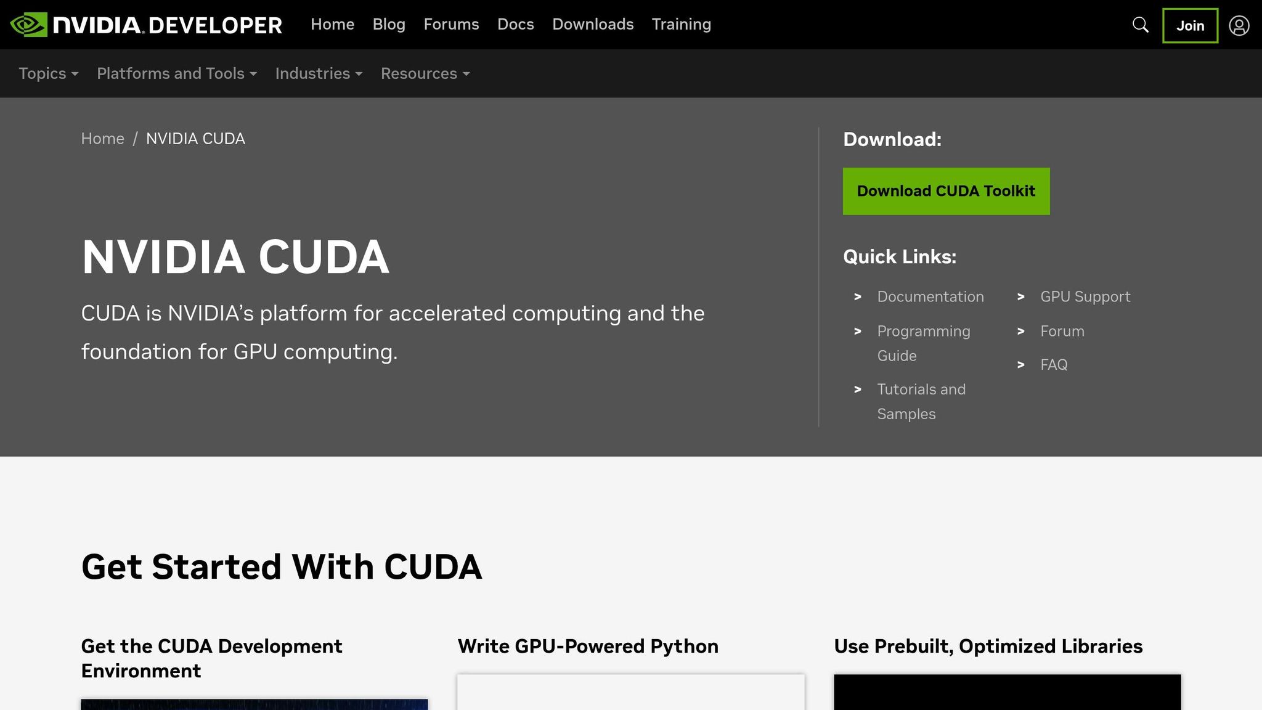
Task: Open the search magnifier icon
Action: [1140, 25]
